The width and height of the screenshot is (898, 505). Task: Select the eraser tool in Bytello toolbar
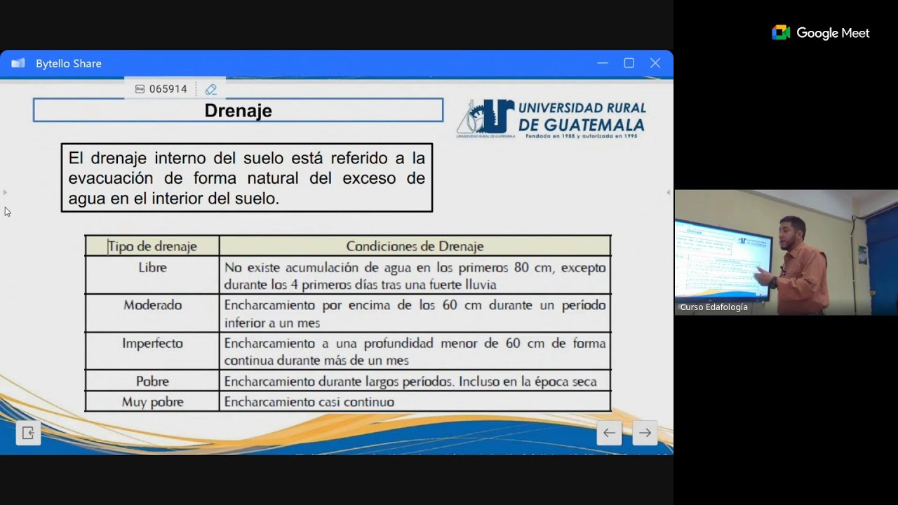coord(210,89)
